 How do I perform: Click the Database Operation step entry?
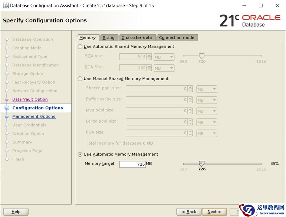(33, 39)
